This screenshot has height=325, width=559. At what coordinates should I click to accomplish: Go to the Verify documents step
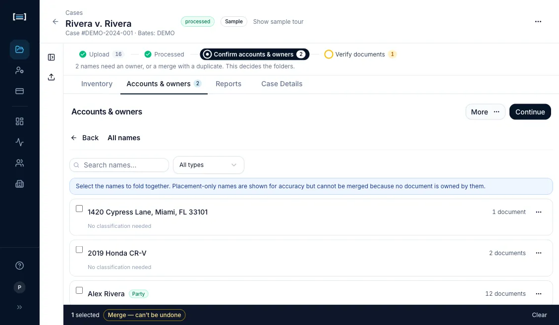point(360,54)
